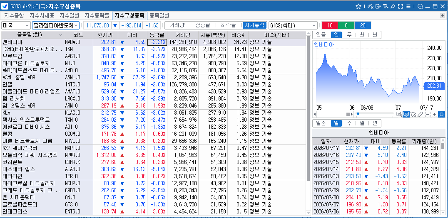Click the blue 20 decliners count box
The image size is (448, 218).
[363, 25]
